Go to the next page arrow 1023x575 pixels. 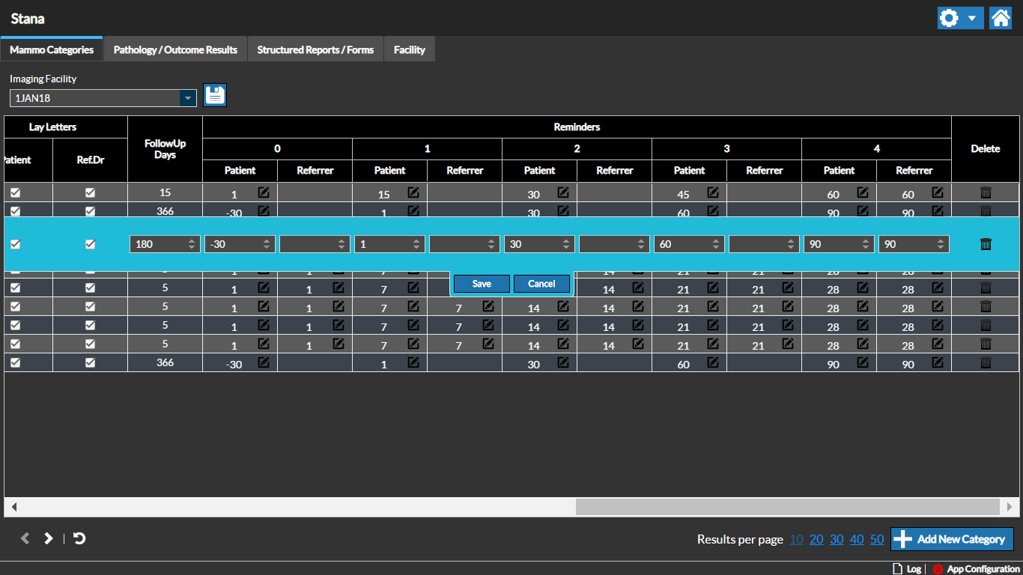coord(49,538)
